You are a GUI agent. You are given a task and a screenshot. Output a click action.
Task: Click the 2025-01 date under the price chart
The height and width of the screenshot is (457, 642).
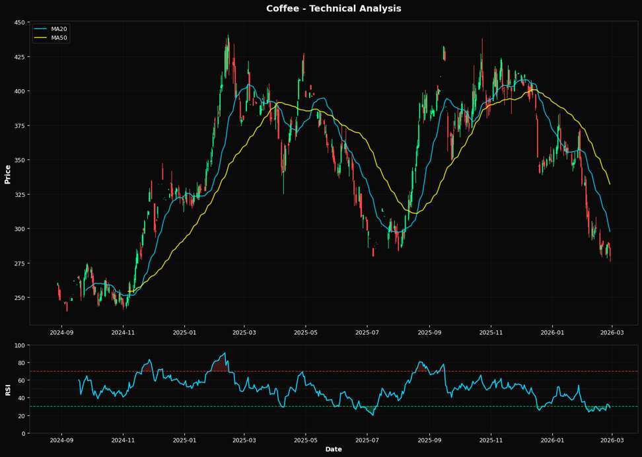pyautogui.click(x=185, y=332)
